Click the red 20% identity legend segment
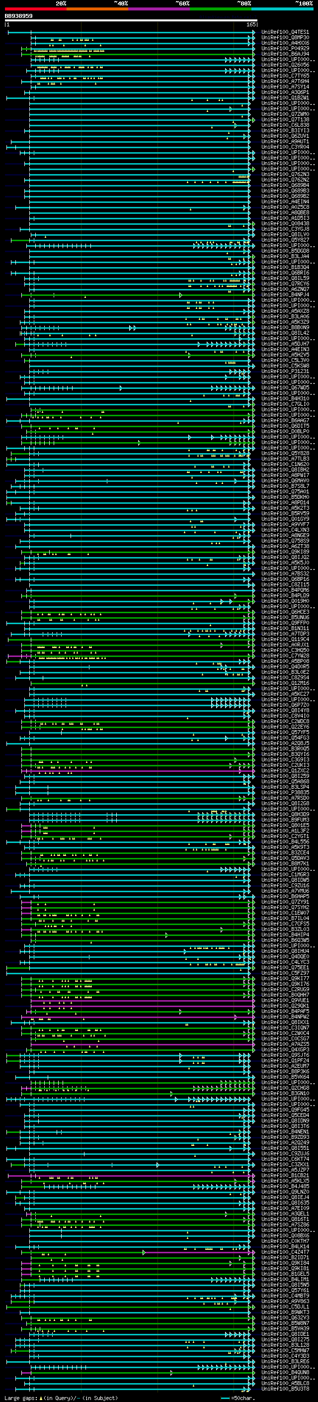The height and width of the screenshot is (1402, 318). click(x=35, y=9)
